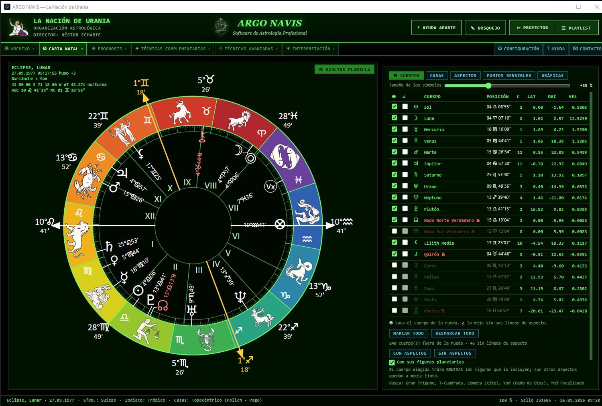Sort by the VEL column header
The height and width of the screenshot is (406, 602).
572,96
